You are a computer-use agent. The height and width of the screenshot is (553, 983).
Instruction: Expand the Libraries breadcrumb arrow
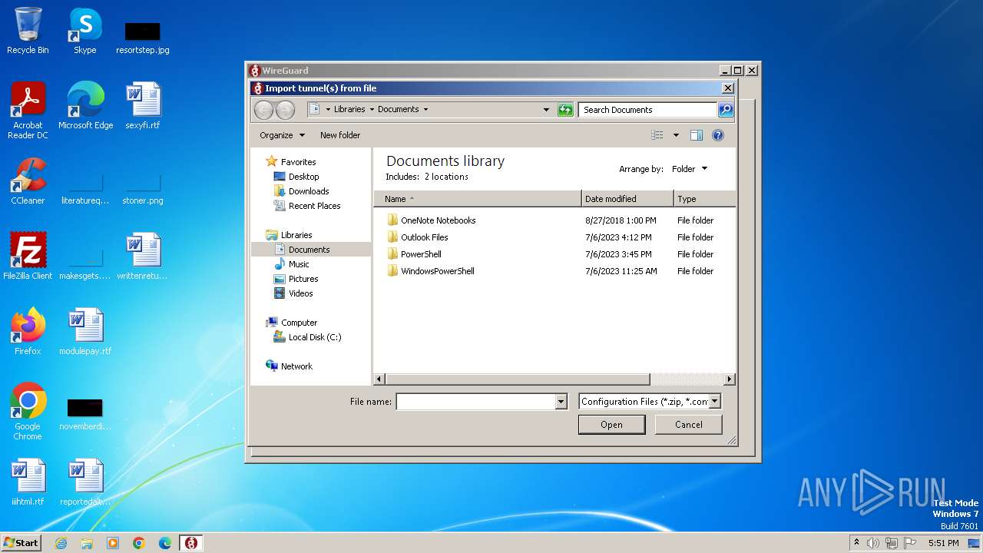pyautogui.click(x=372, y=110)
